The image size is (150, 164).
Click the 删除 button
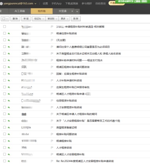click(15, 19)
